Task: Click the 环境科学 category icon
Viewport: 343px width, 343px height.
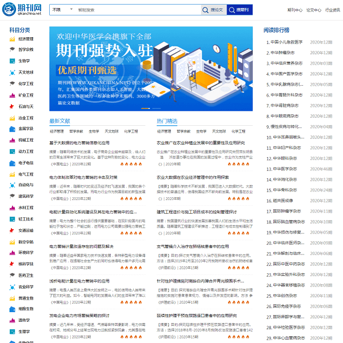Action: (12, 253)
